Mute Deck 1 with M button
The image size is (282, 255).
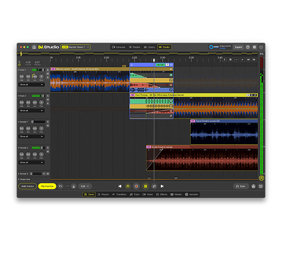[47, 74]
